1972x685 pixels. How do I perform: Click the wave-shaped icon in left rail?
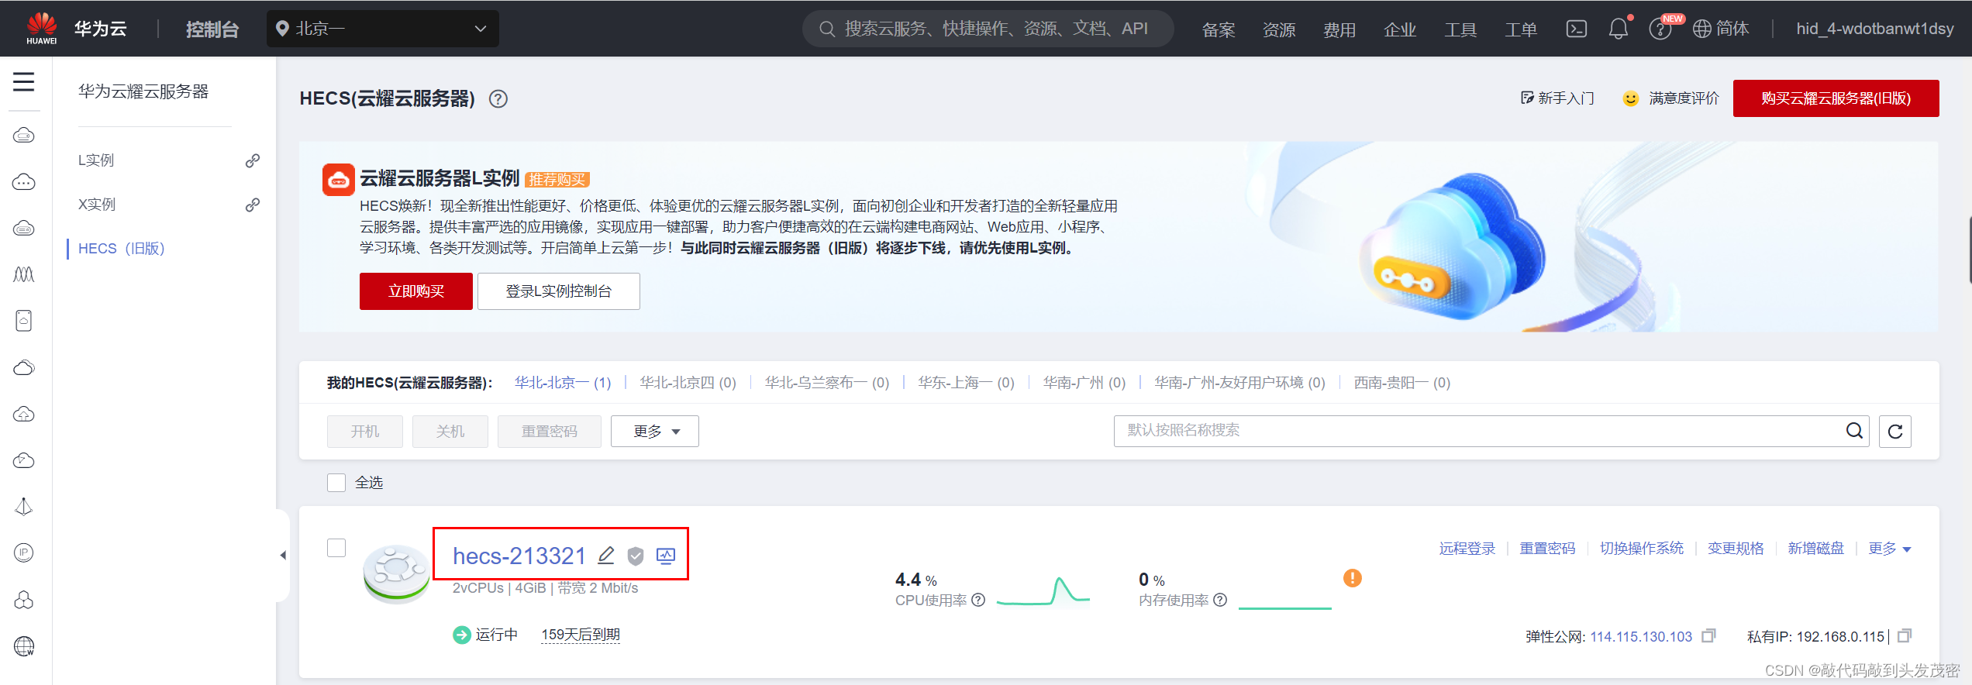24,274
